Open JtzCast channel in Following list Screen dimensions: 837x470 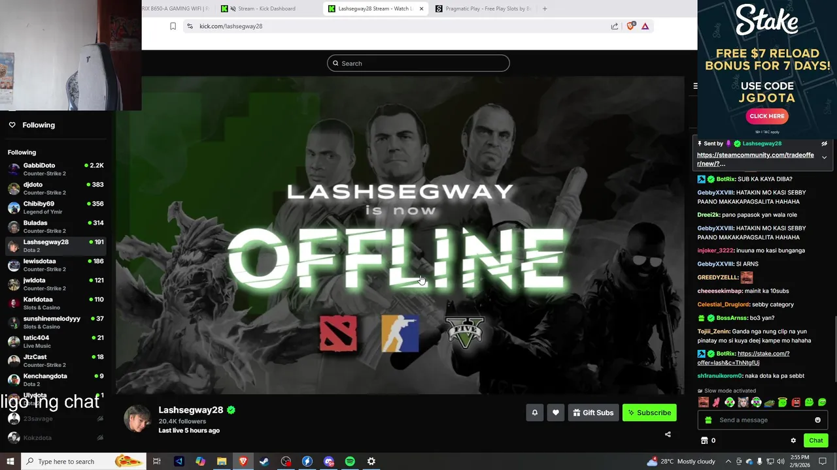coord(56,360)
